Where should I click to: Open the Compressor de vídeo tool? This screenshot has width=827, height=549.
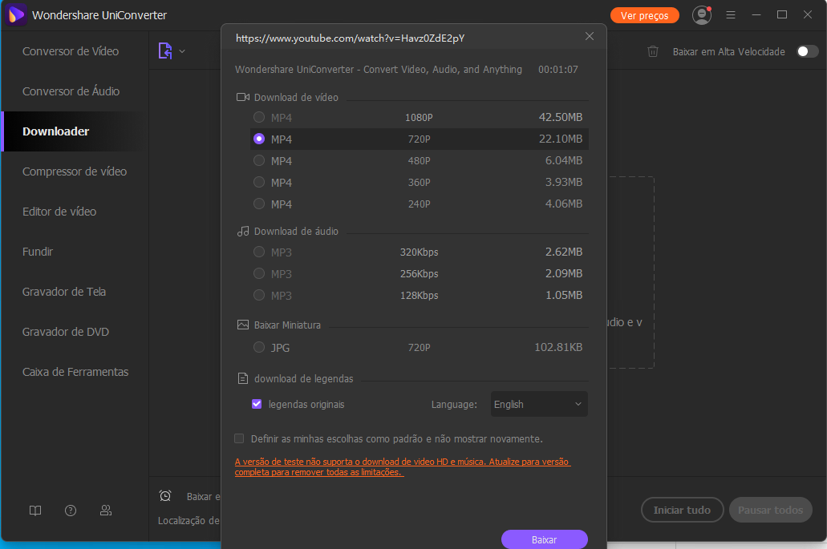pyautogui.click(x=72, y=171)
